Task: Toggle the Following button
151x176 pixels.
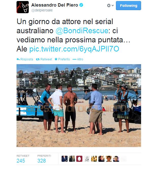Action: pyautogui.click(x=128, y=6)
